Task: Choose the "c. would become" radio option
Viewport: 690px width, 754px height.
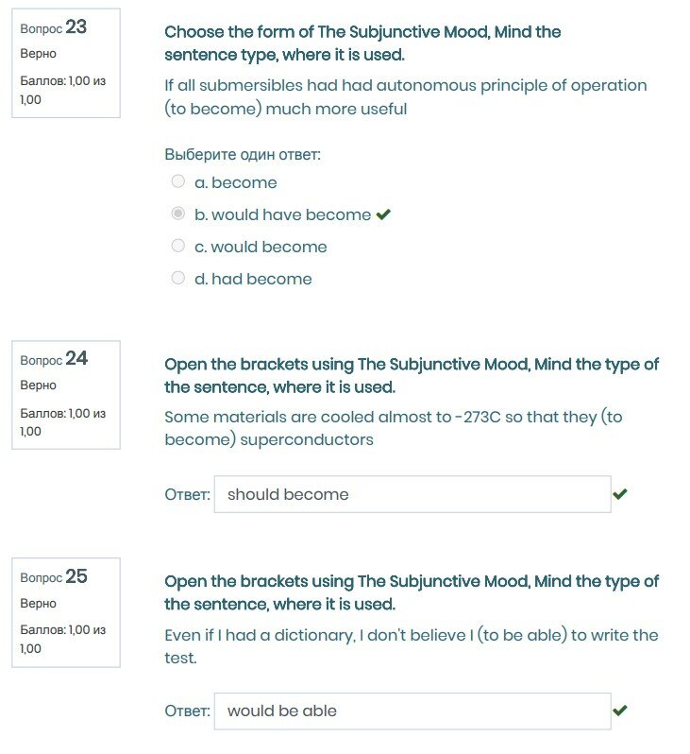Action: [x=178, y=246]
